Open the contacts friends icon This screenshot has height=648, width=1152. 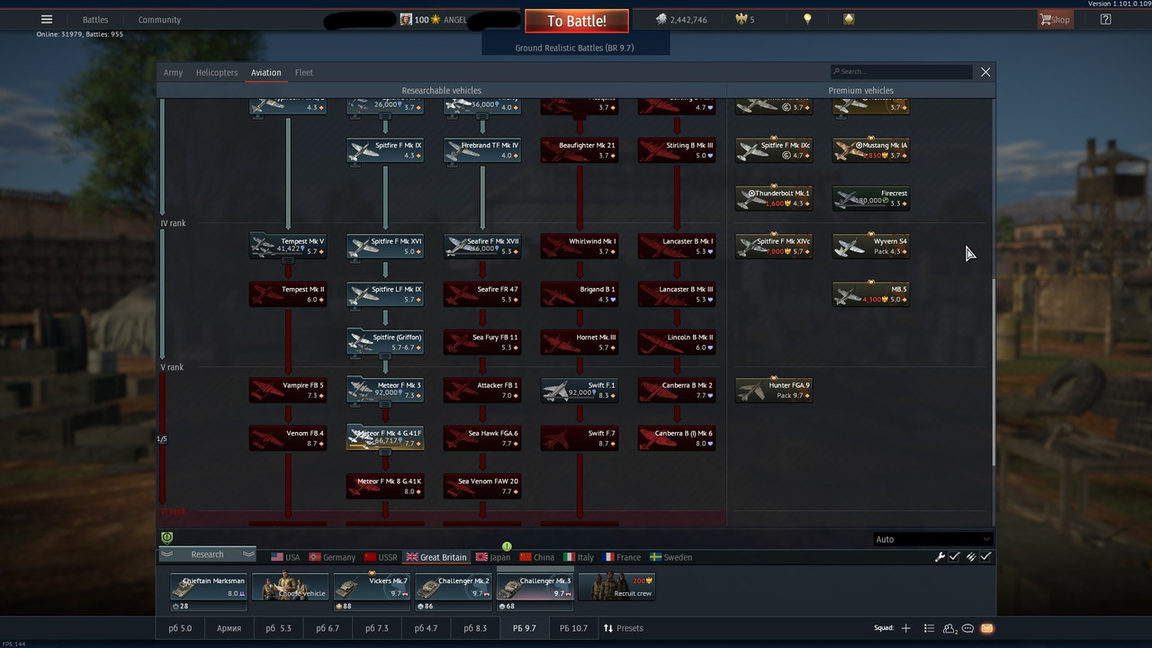tap(949, 628)
